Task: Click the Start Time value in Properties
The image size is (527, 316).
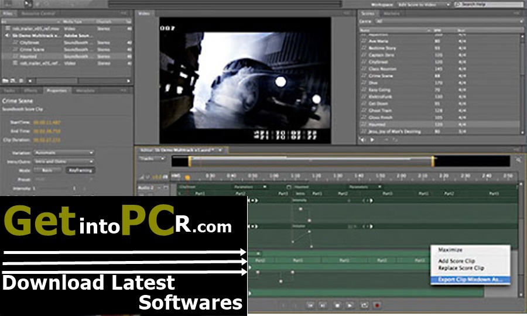Action: (x=47, y=122)
